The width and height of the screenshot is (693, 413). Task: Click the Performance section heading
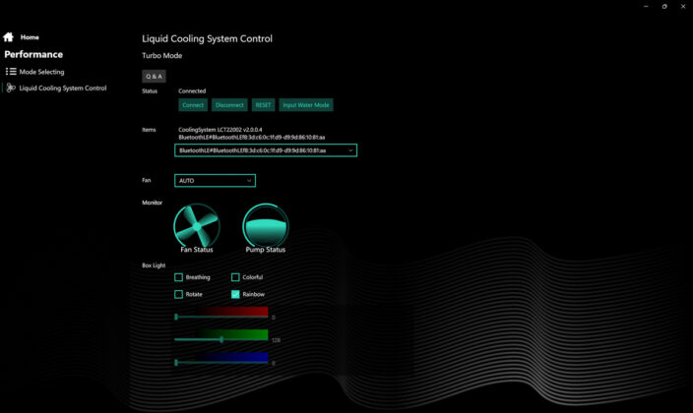pos(33,54)
